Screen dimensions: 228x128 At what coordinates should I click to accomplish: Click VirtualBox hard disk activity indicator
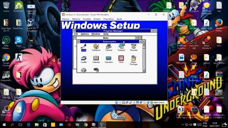click(x=116, y=102)
